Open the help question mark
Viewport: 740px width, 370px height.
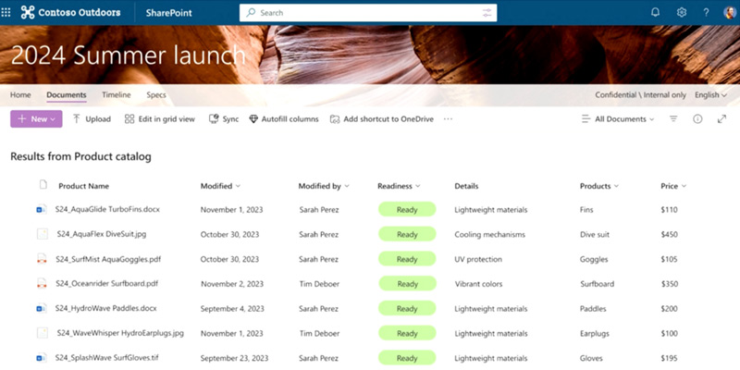tap(706, 13)
